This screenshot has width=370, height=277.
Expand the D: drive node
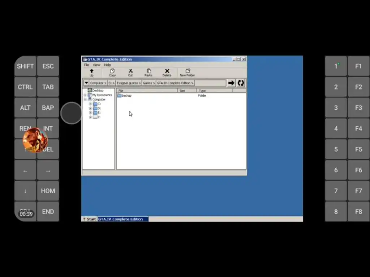(90, 108)
